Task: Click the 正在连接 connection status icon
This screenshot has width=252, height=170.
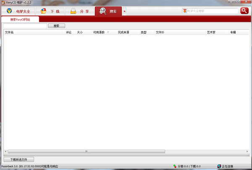Action: pyautogui.click(x=219, y=167)
